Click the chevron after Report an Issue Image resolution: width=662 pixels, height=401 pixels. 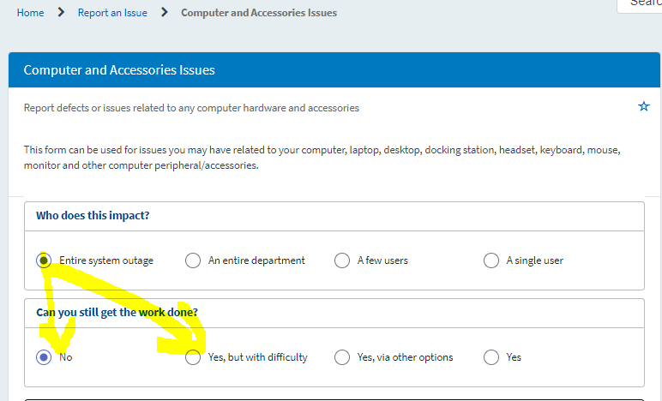pyautogui.click(x=165, y=12)
